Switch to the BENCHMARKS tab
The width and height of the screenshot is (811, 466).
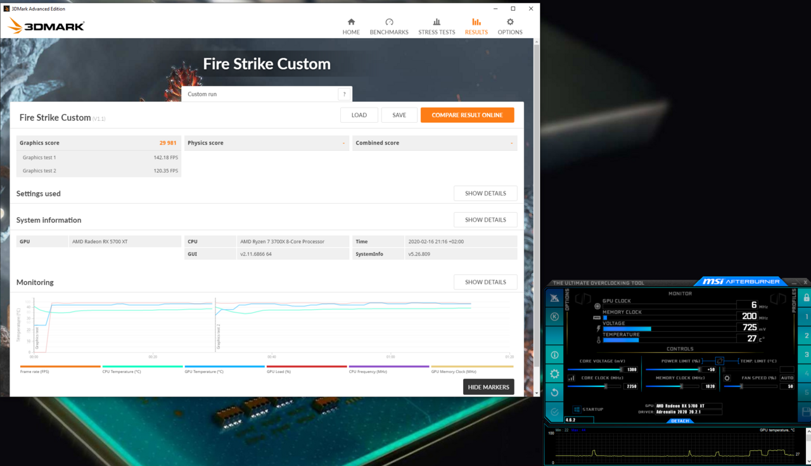click(389, 27)
